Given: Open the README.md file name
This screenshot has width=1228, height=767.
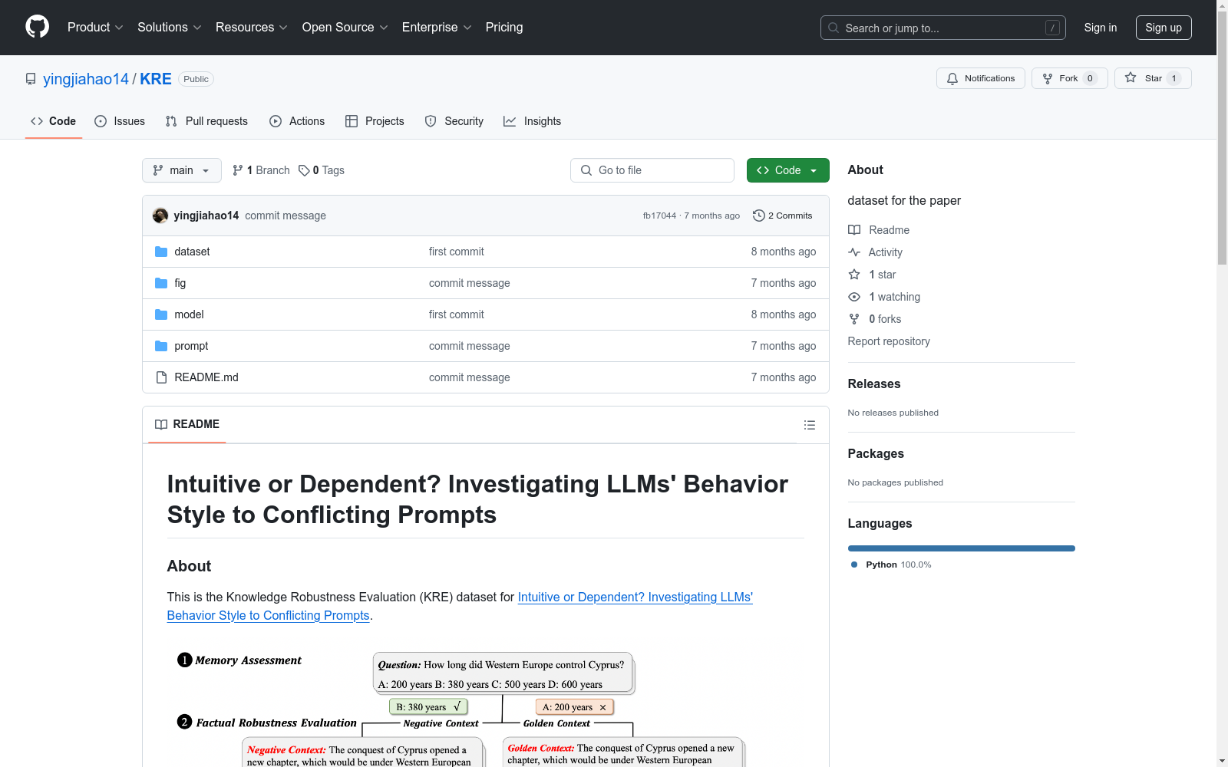Looking at the screenshot, I should tap(206, 377).
